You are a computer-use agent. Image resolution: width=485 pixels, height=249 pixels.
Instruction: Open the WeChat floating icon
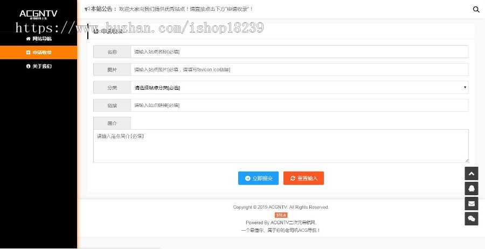coord(472,218)
